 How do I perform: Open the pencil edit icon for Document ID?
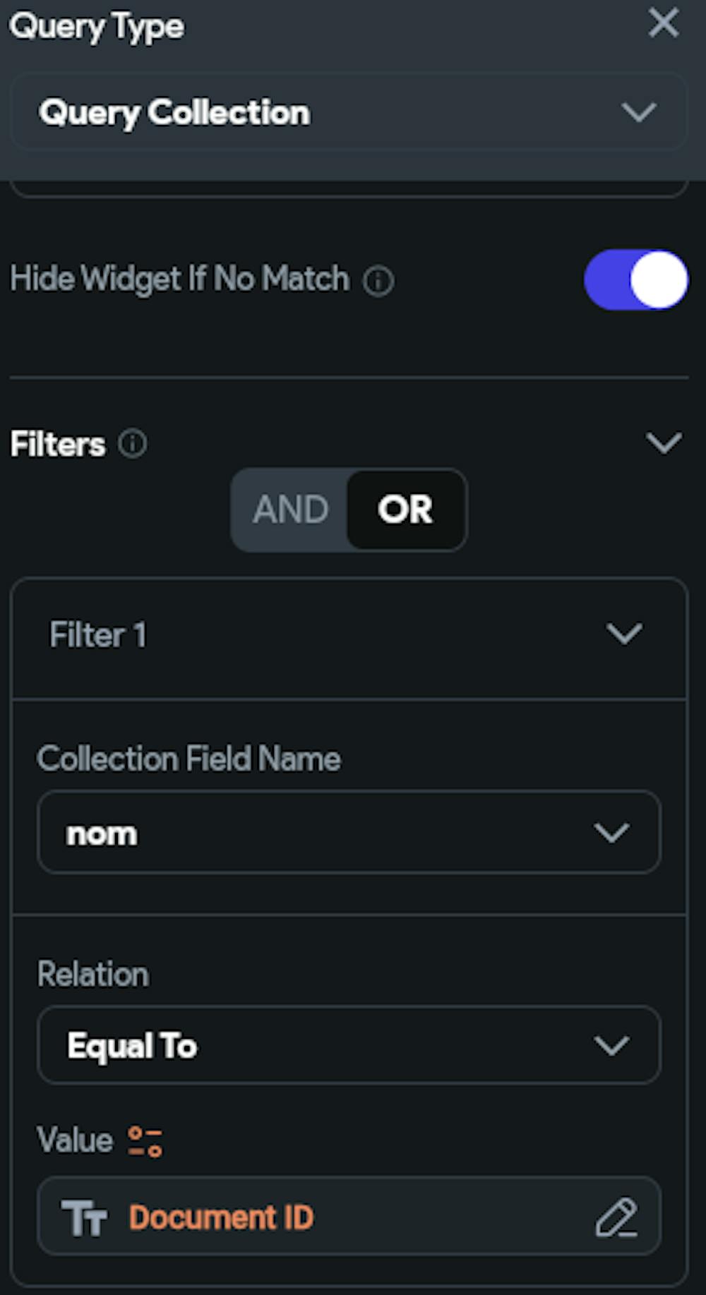coord(616,1215)
